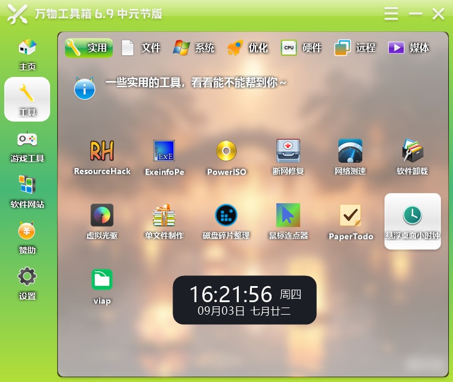Open the 软件网站 section
Screen dimensions: 453x382
[27, 192]
